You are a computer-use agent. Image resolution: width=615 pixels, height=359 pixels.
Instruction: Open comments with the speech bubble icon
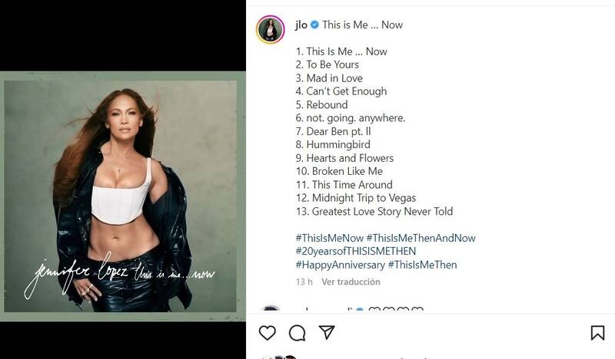pos(298,333)
